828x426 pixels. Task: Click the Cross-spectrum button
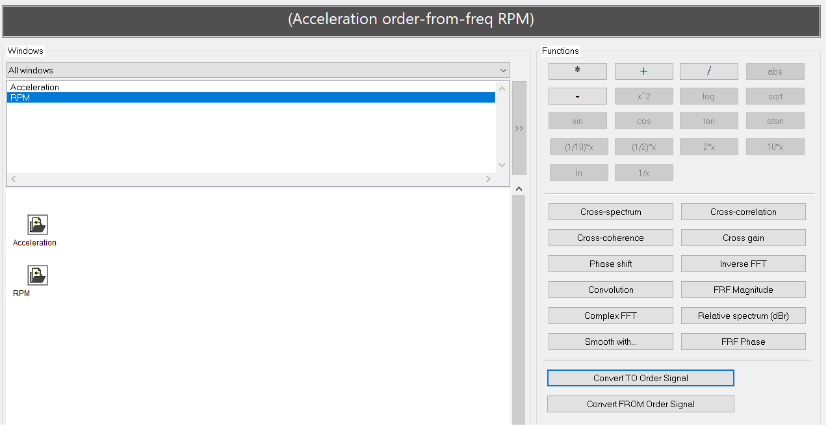click(610, 212)
